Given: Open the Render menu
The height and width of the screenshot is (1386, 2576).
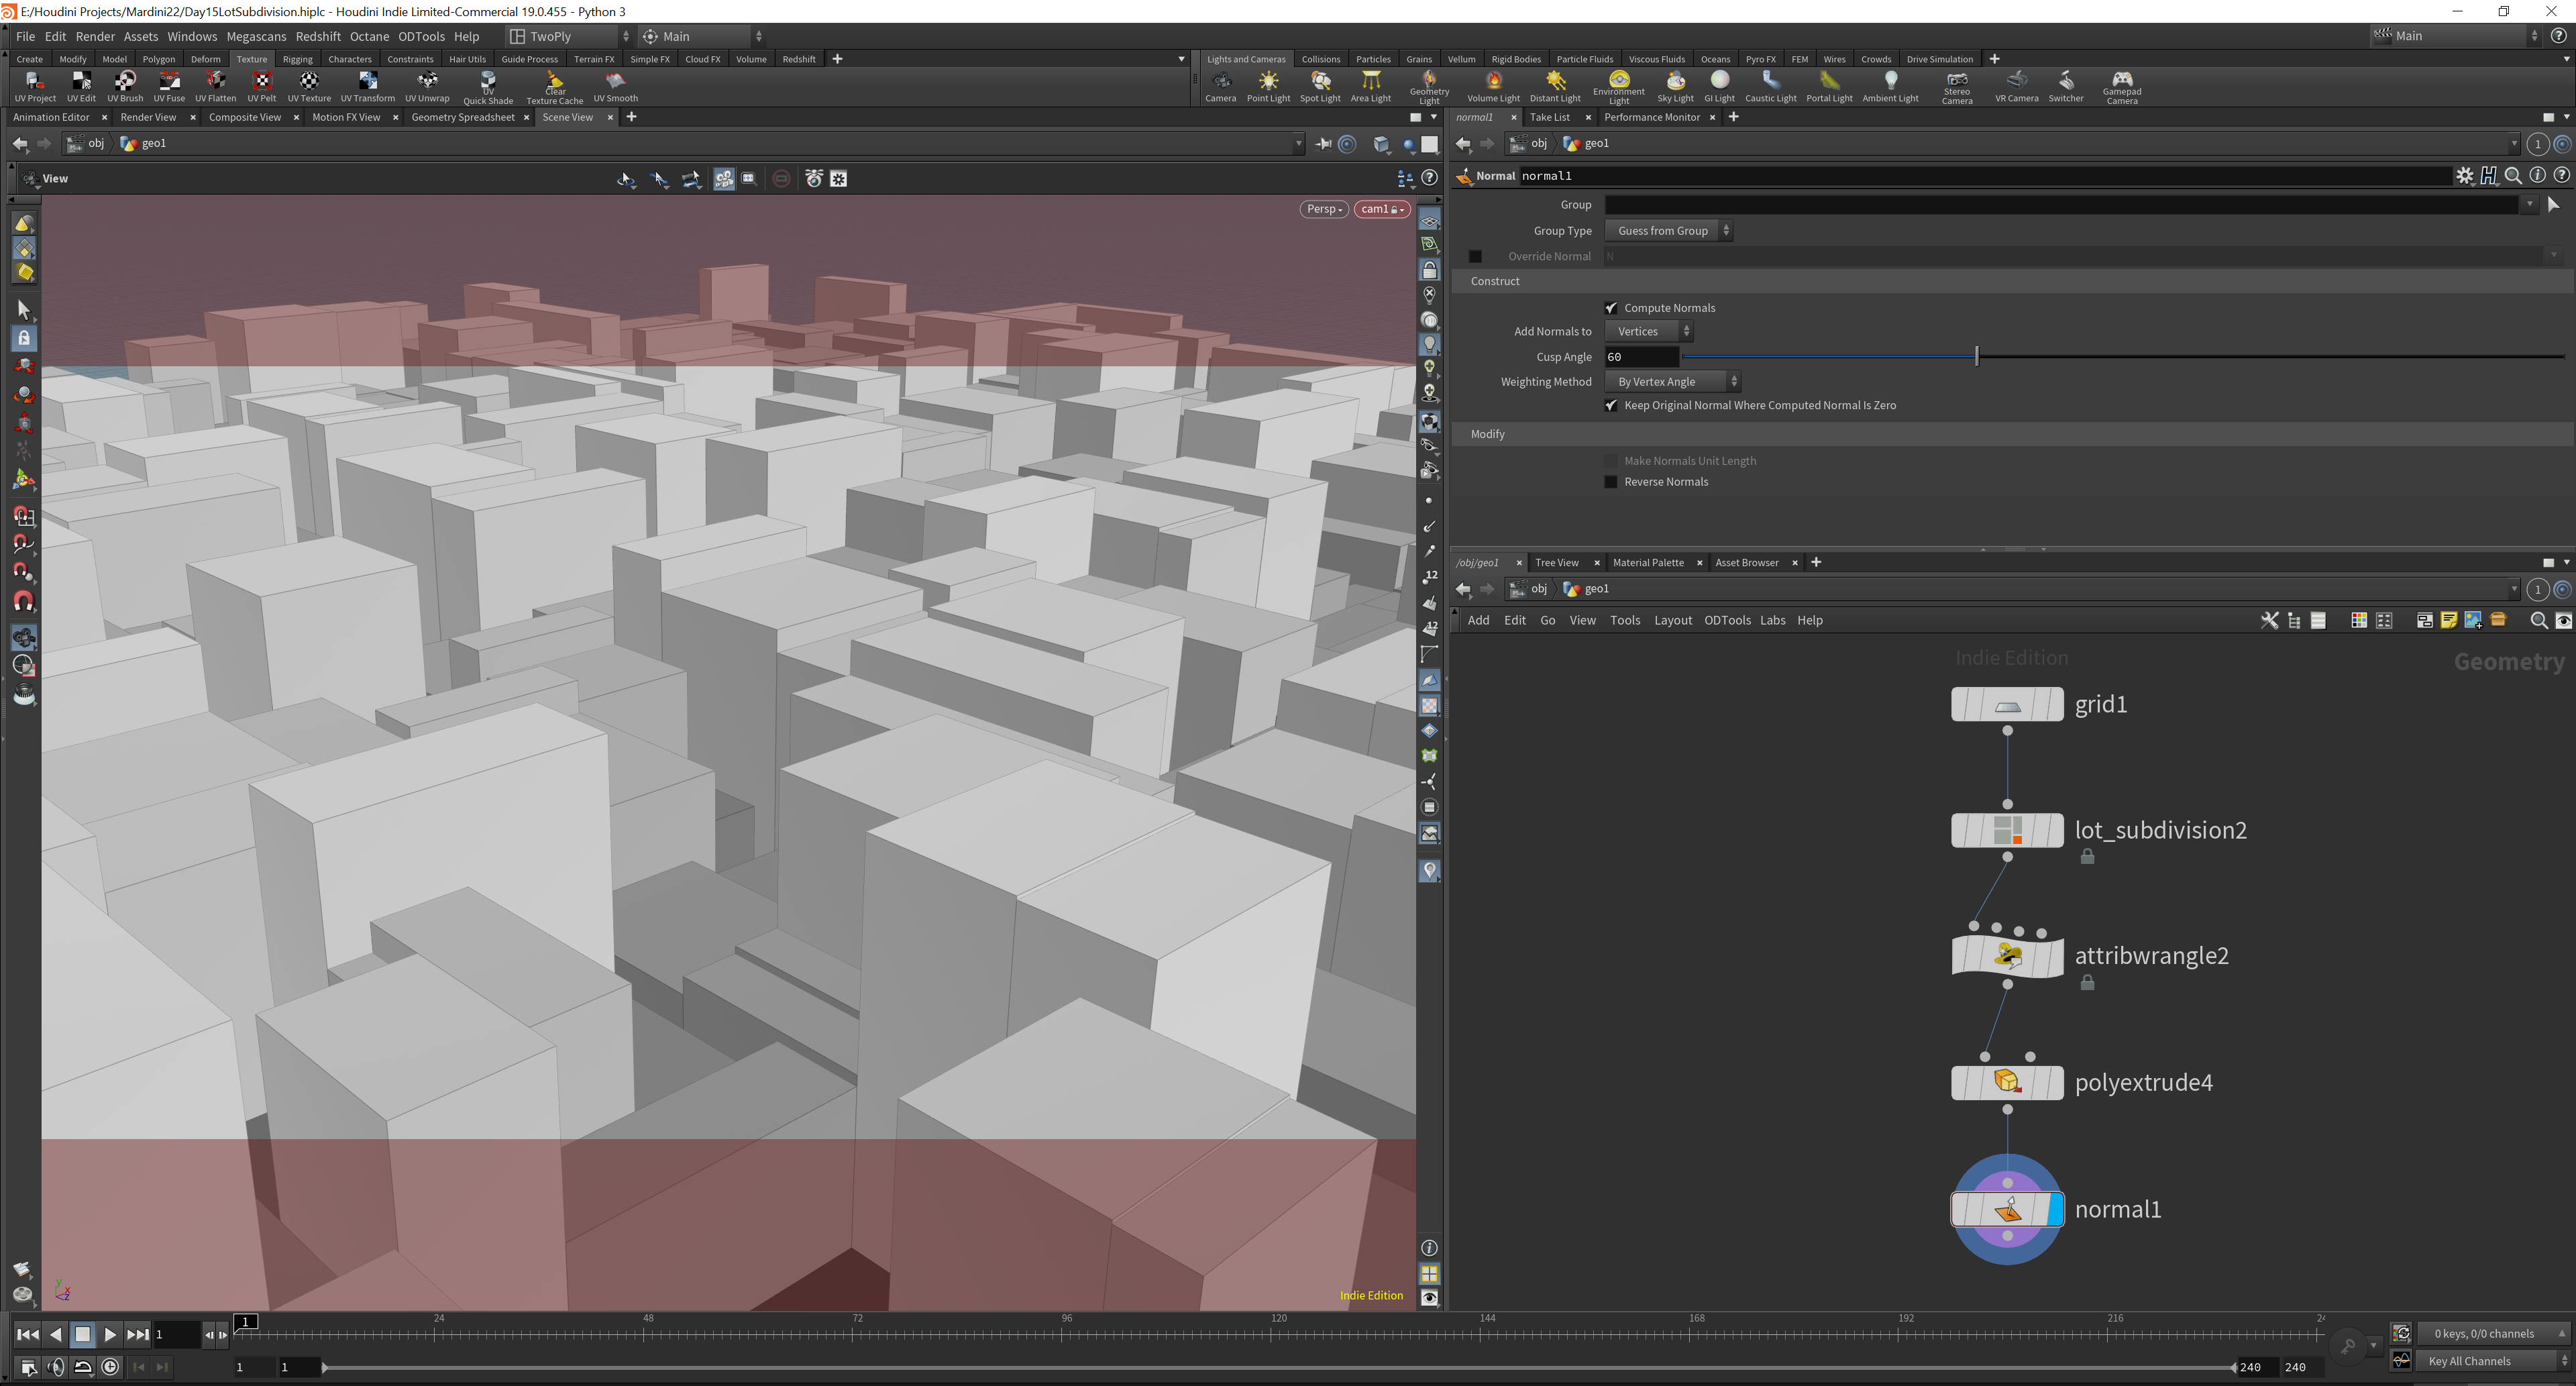Looking at the screenshot, I should pyautogui.click(x=95, y=37).
